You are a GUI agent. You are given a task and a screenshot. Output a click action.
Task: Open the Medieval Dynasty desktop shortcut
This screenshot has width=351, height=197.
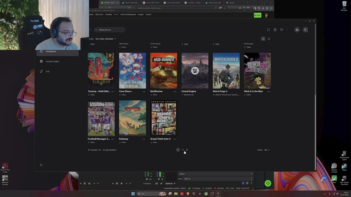click(x=5, y=181)
